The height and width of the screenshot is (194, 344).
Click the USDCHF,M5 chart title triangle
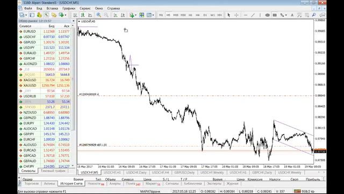tap(79, 22)
